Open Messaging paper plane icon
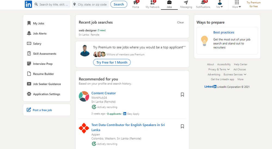 pyautogui.click(x=186, y=2)
